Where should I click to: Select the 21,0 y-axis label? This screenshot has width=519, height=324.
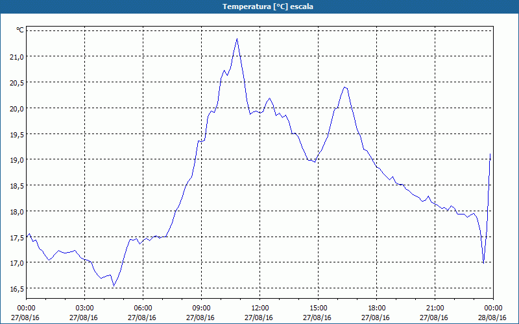[17, 57]
